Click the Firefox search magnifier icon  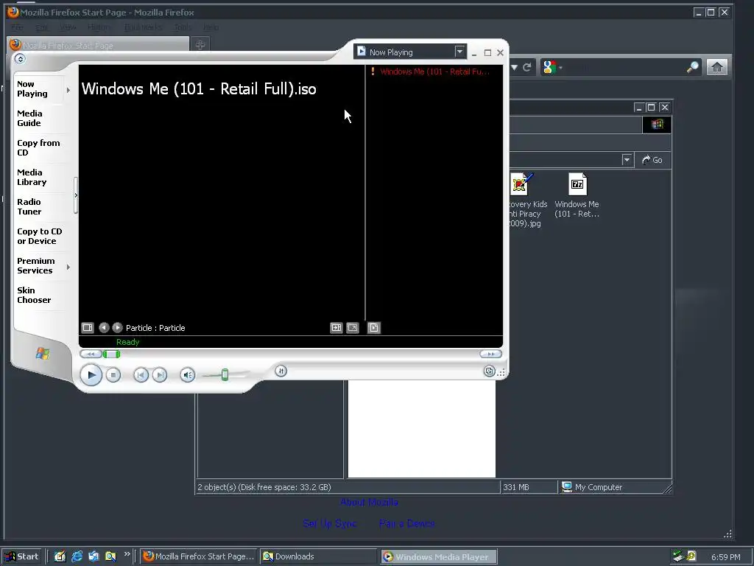coord(692,67)
